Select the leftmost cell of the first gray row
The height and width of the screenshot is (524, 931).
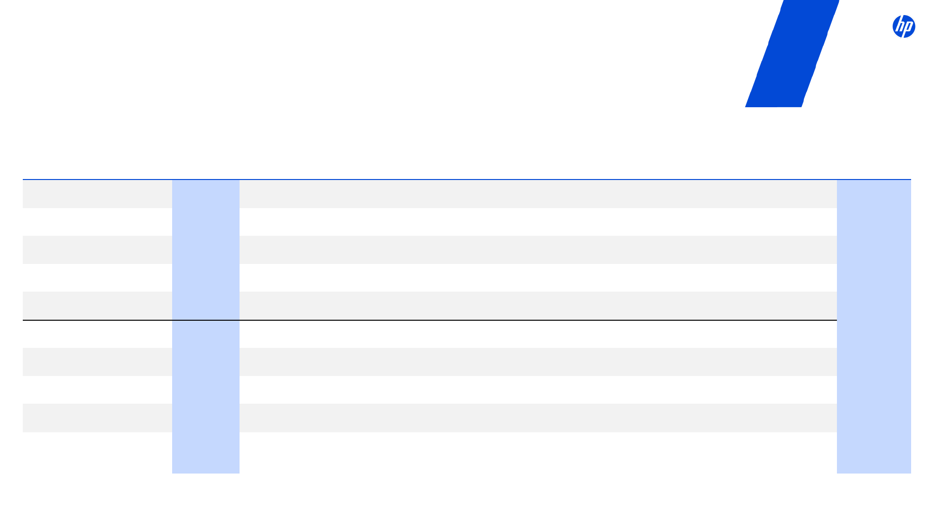point(97,194)
